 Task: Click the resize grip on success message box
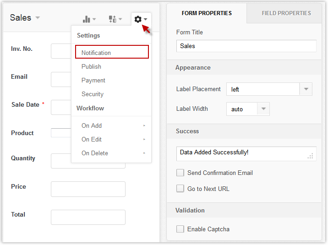tap(310, 156)
